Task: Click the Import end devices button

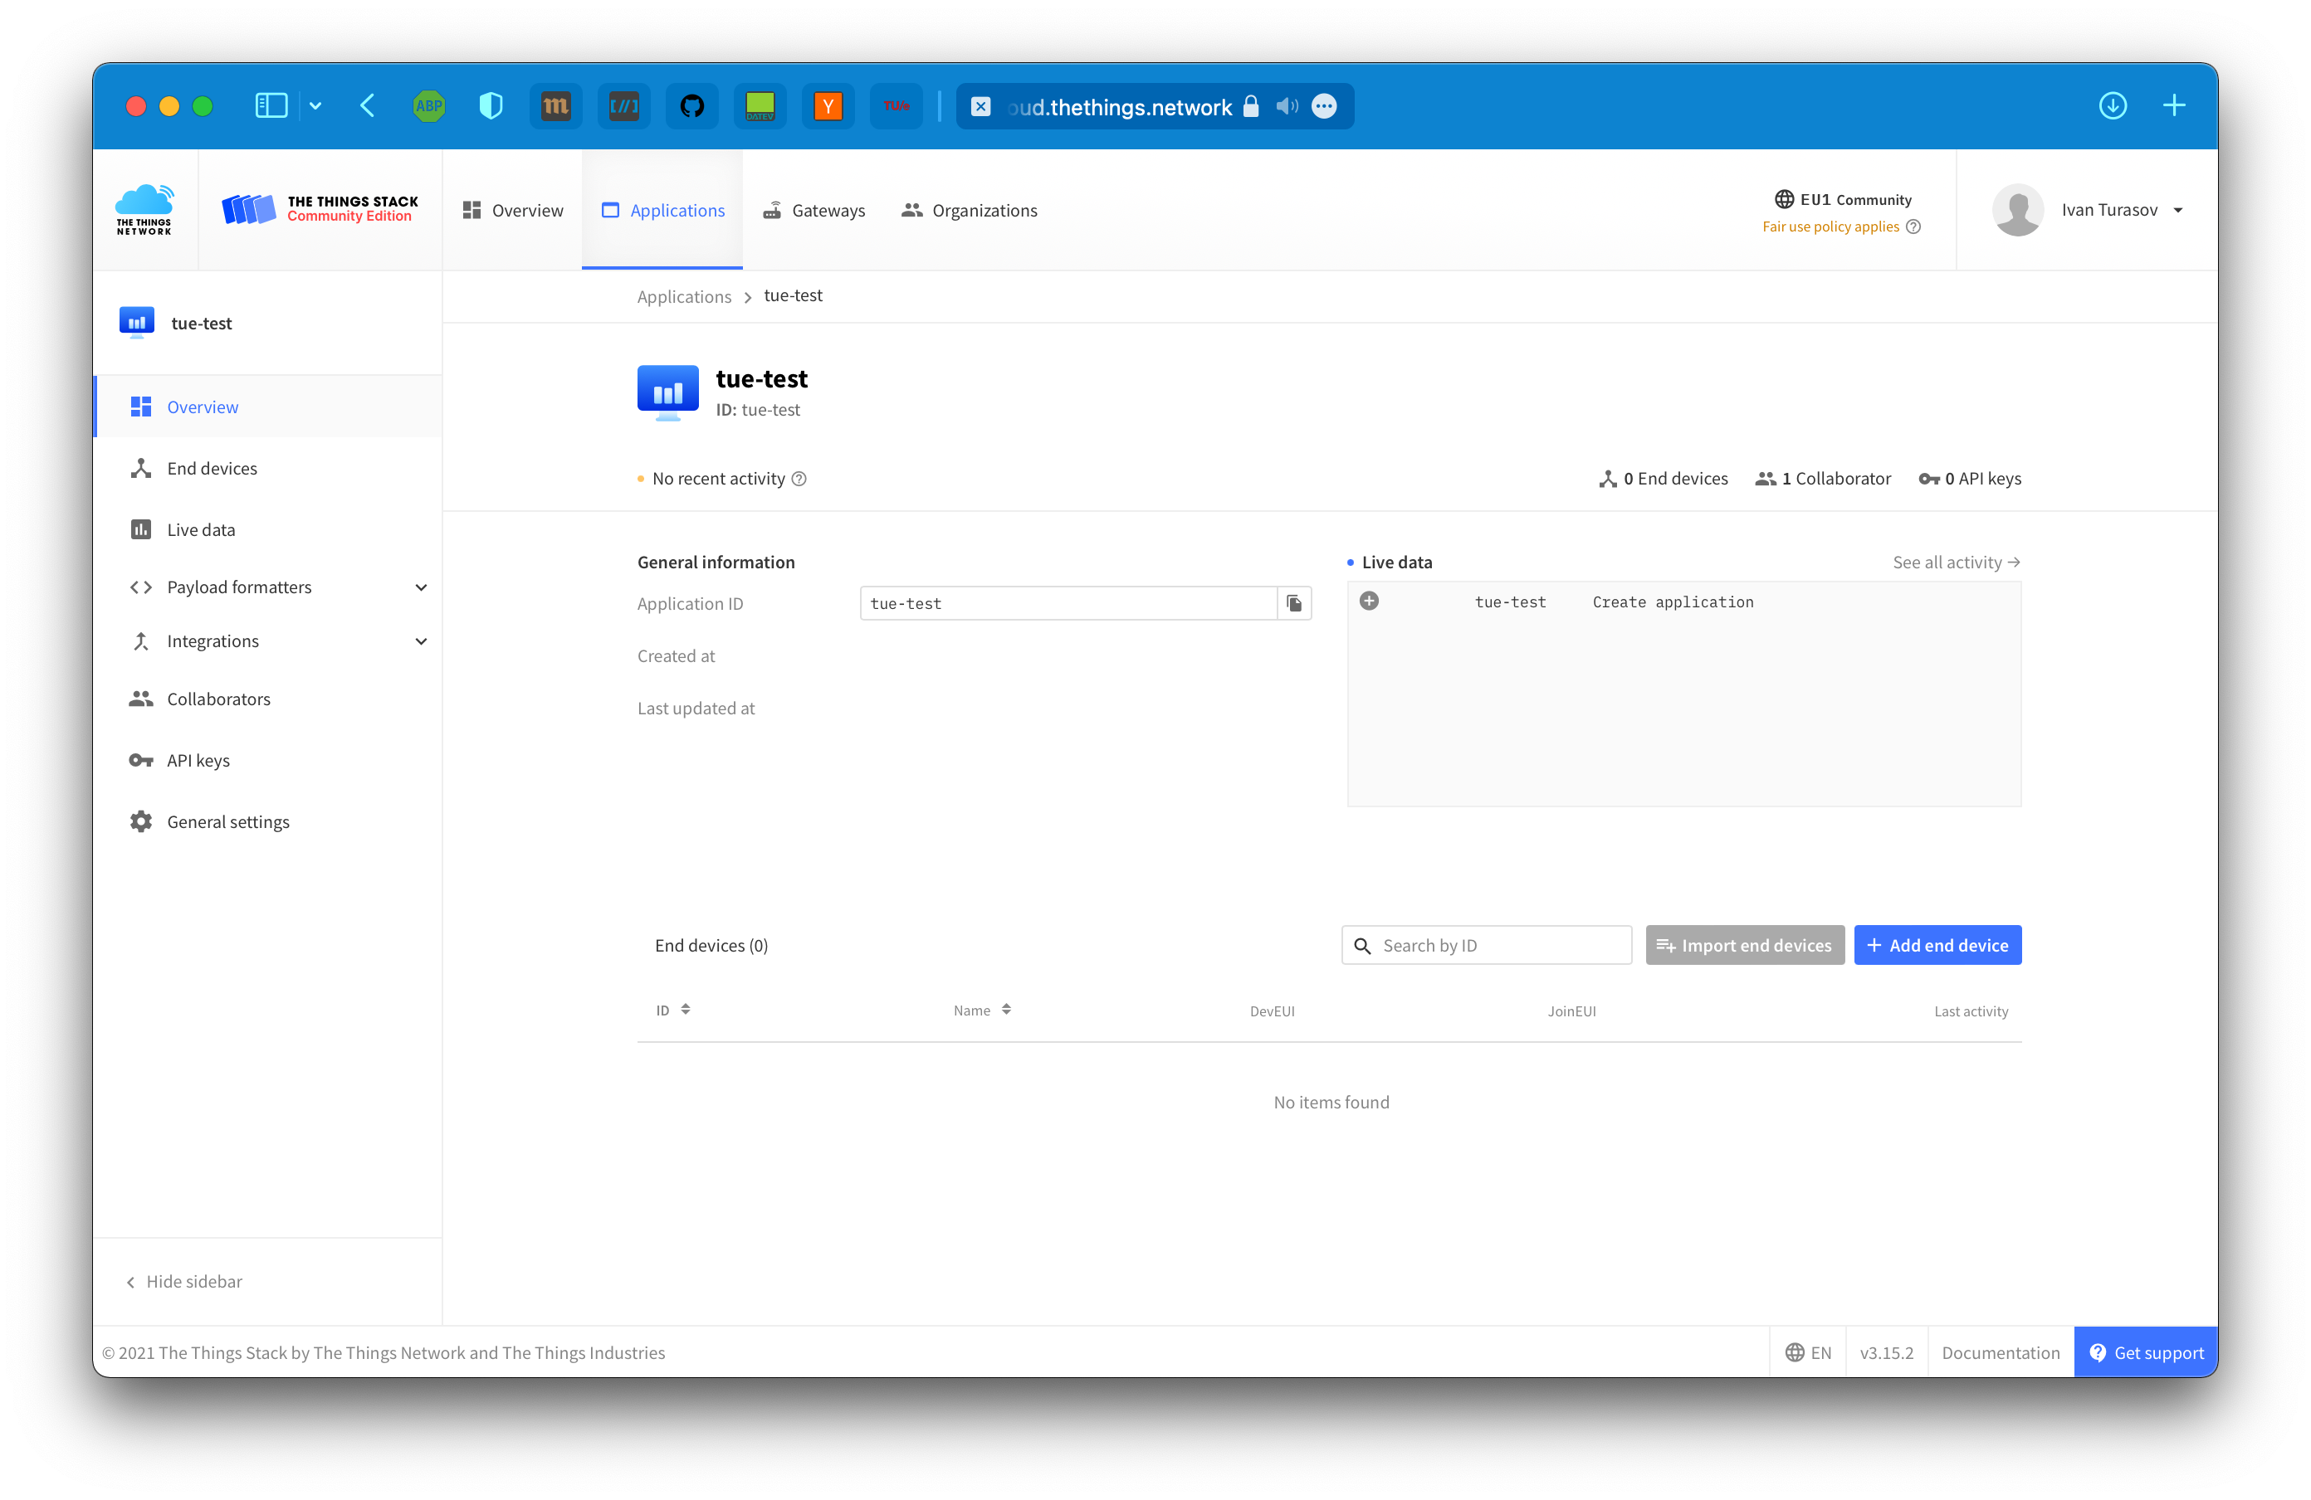Action: (1743, 944)
